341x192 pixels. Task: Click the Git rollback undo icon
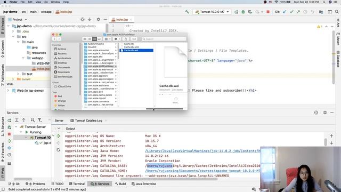[312, 12]
